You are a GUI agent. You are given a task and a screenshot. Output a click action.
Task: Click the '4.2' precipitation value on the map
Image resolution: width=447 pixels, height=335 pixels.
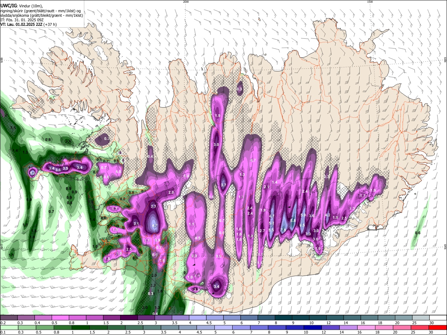pyautogui.click(x=328, y=215)
